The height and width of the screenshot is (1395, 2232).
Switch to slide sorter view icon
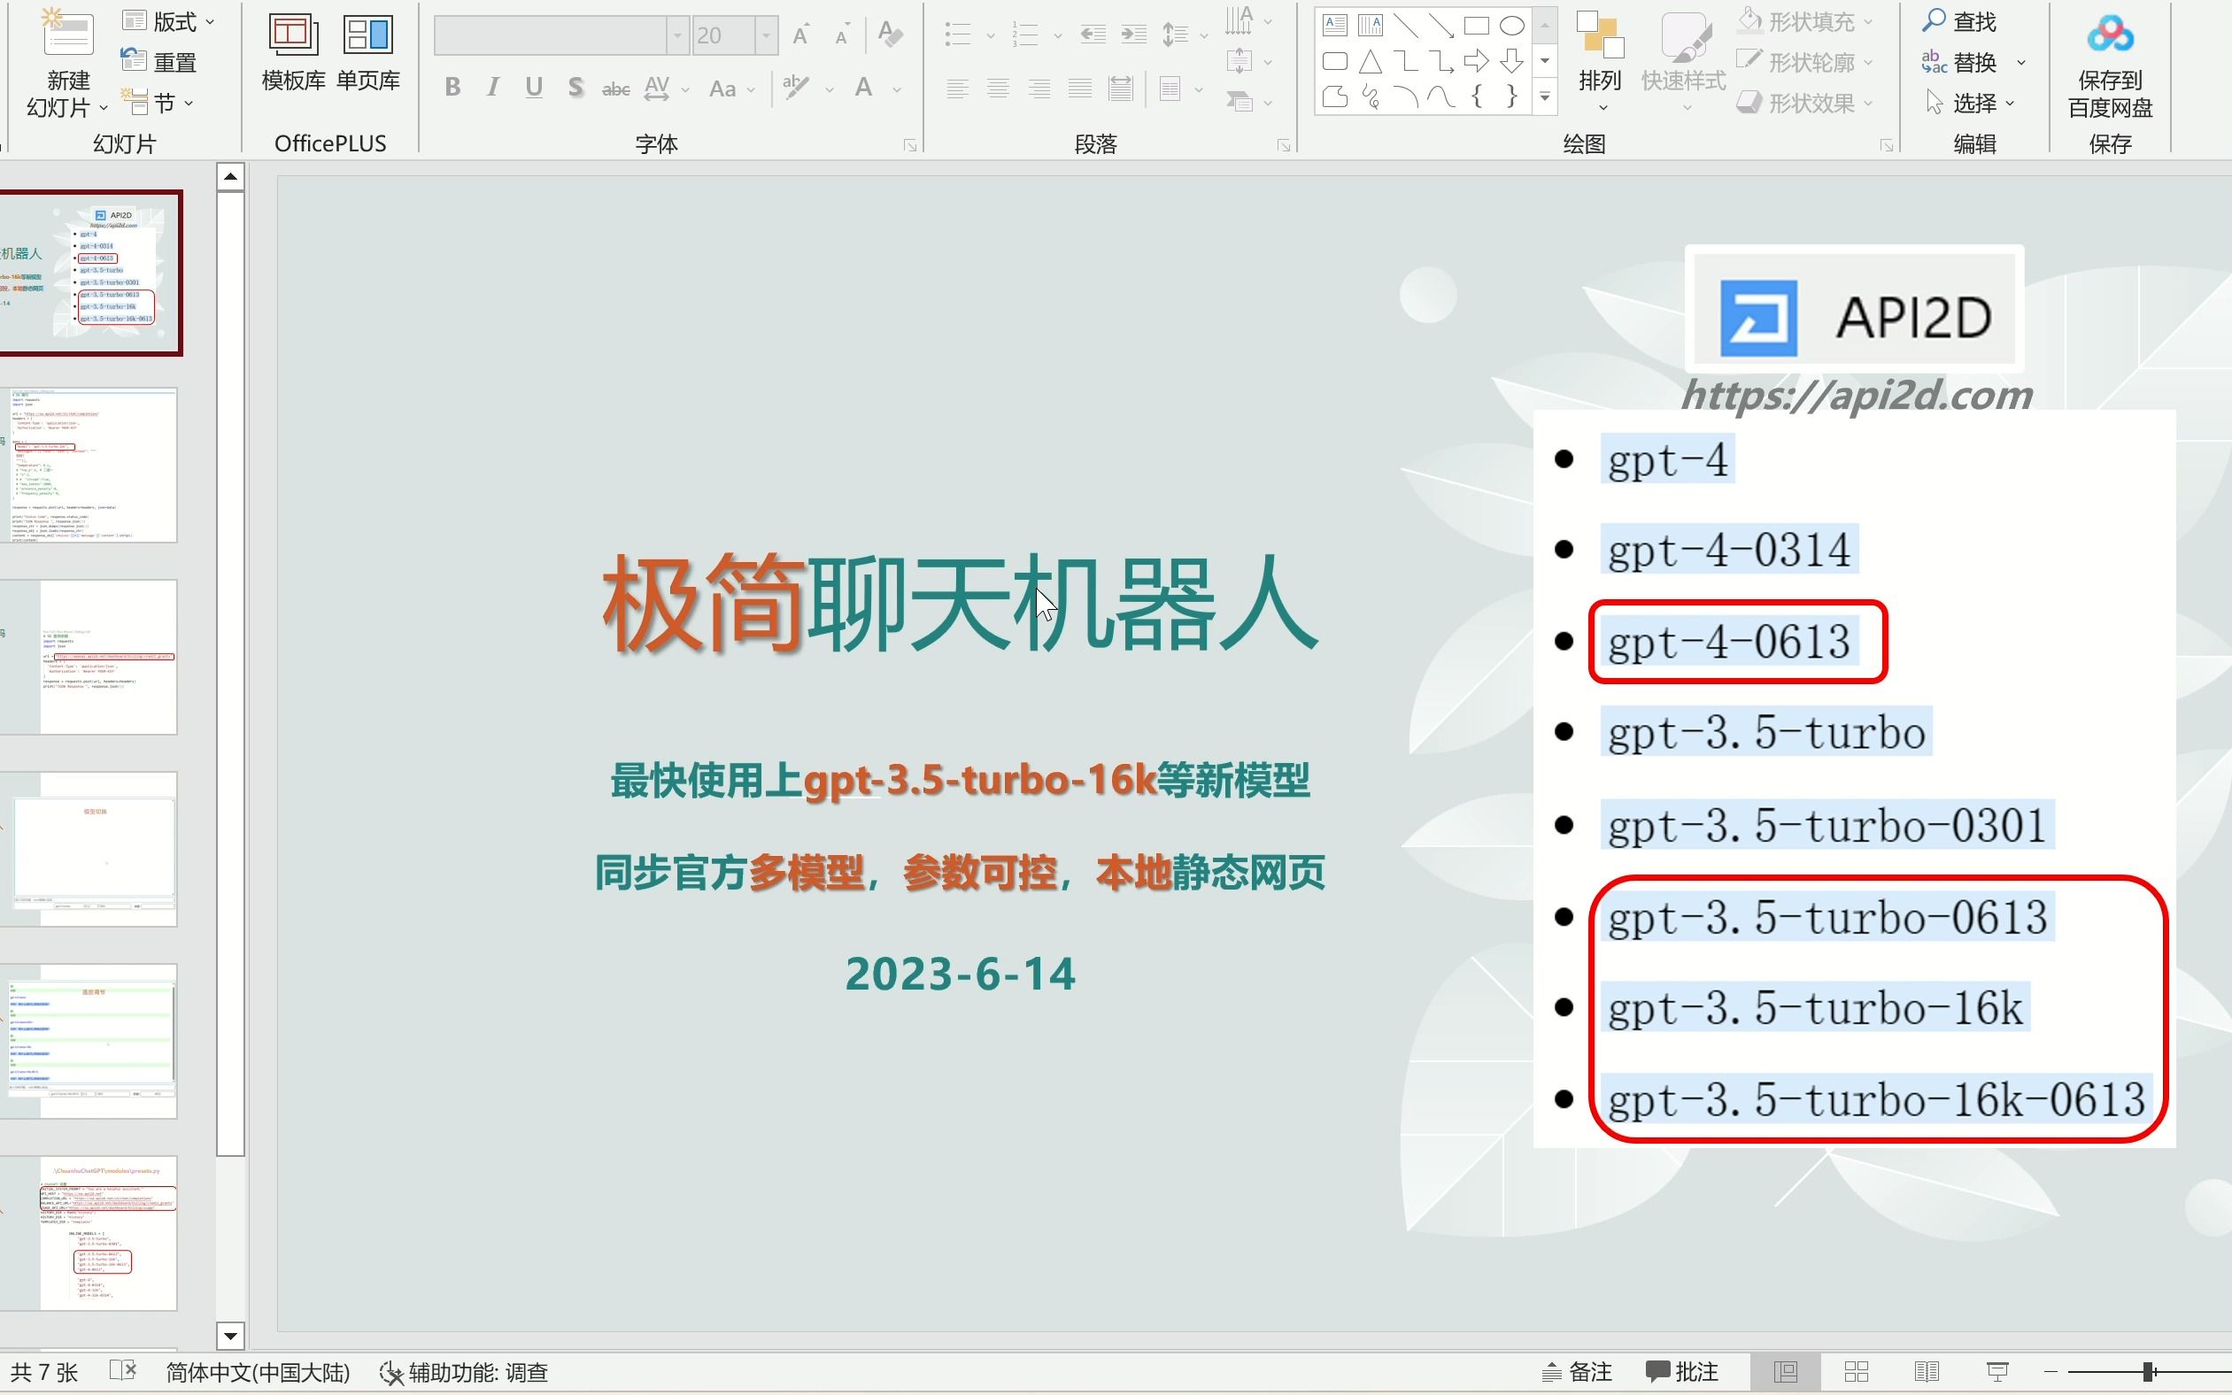pyautogui.click(x=1857, y=1372)
